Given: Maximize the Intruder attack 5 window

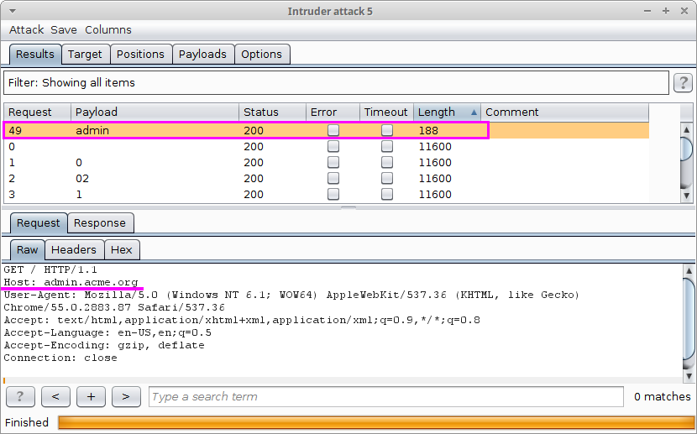Looking at the screenshot, I should point(666,11).
